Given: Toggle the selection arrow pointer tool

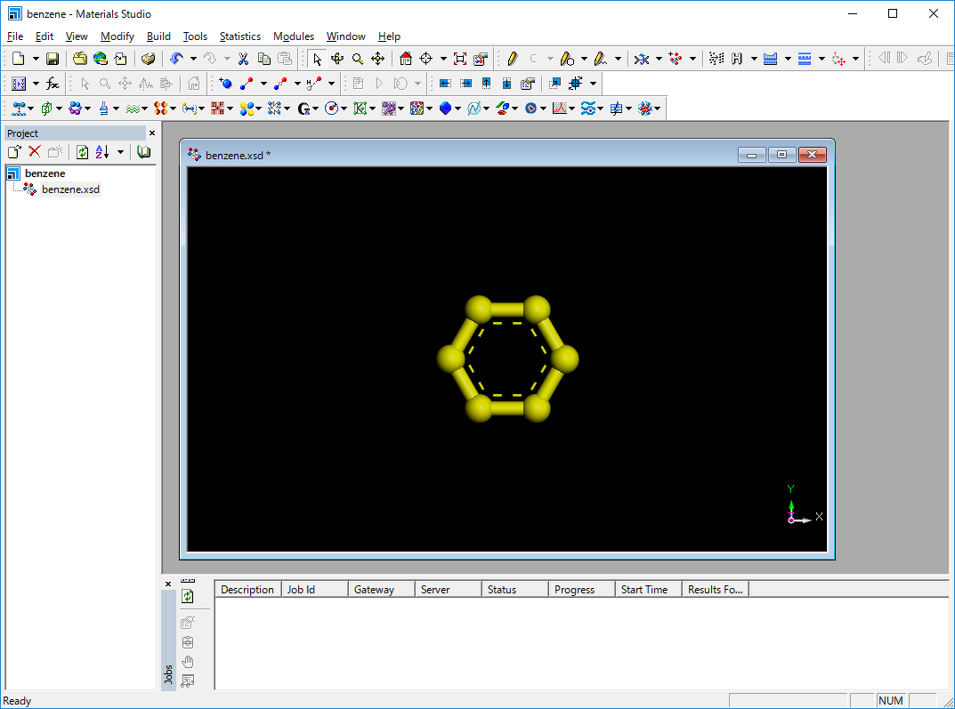Looking at the screenshot, I should click(317, 59).
